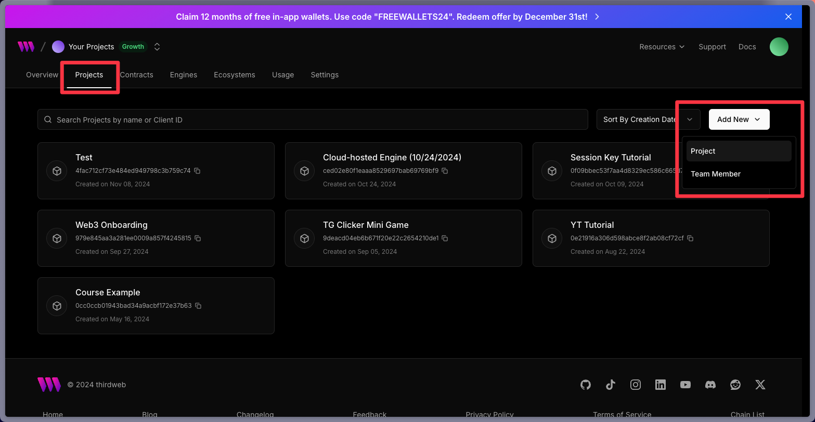
Task: Click the search magnifier icon
Action: tap(48, 119)
